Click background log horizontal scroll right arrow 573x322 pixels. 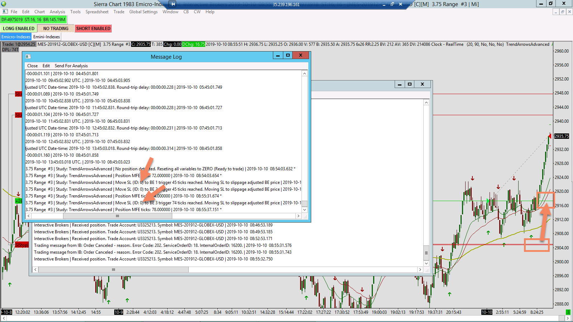(420, 270)
